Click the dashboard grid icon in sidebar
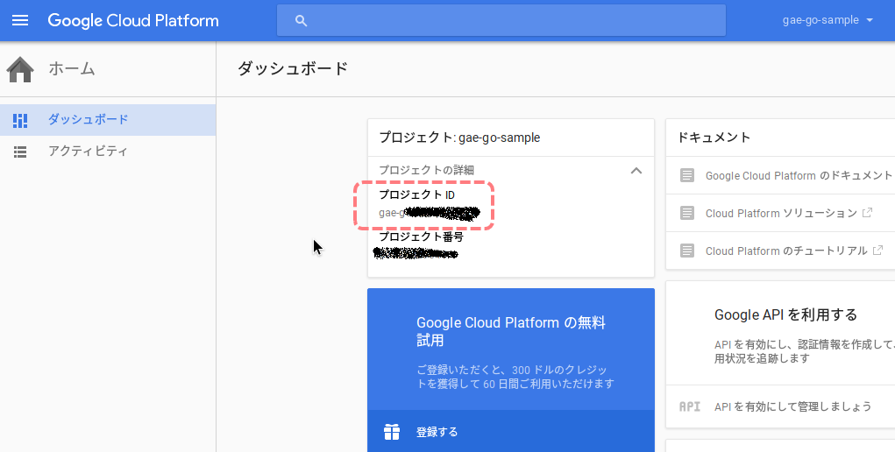Screen dimensions: 895x452 (x=20, y=120)
